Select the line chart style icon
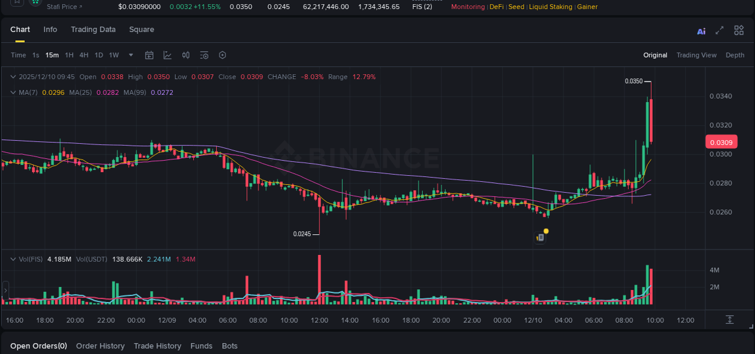755x354 pixels. pos(167,55)
